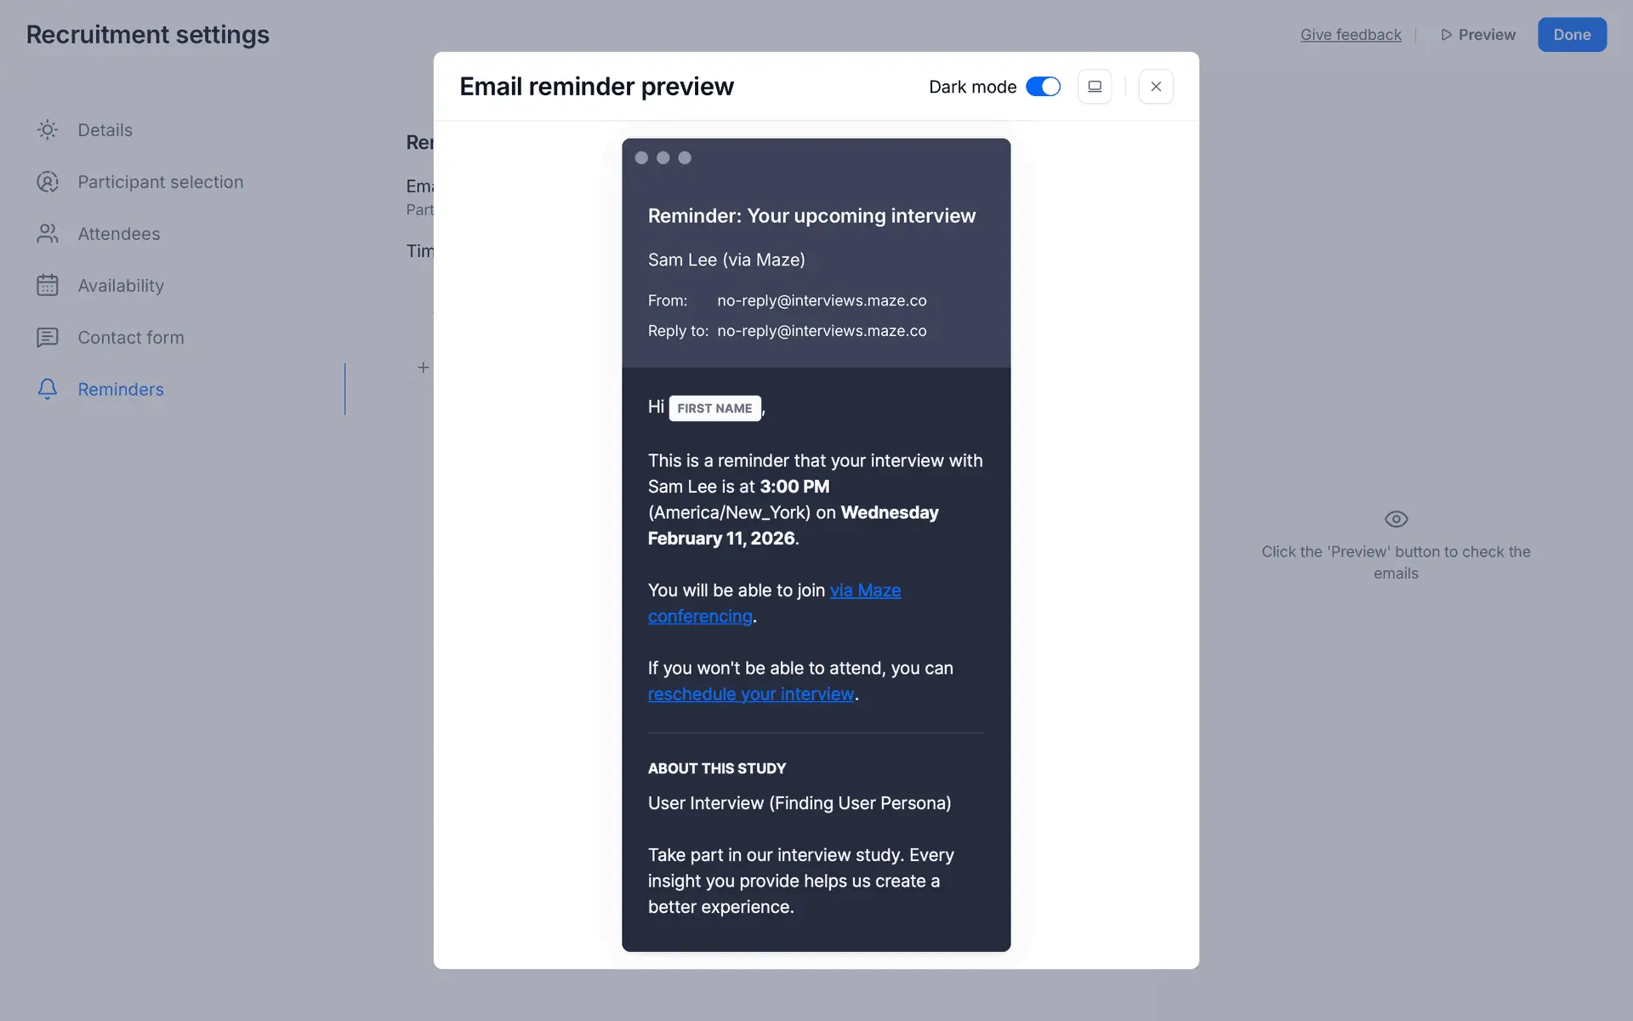Screen dimensions: 1633x1021
Task: Click the Preview play button
Action: coord(1478,35)
